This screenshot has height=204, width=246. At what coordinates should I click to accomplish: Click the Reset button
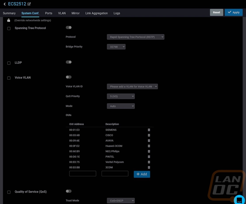coord(217,13)
